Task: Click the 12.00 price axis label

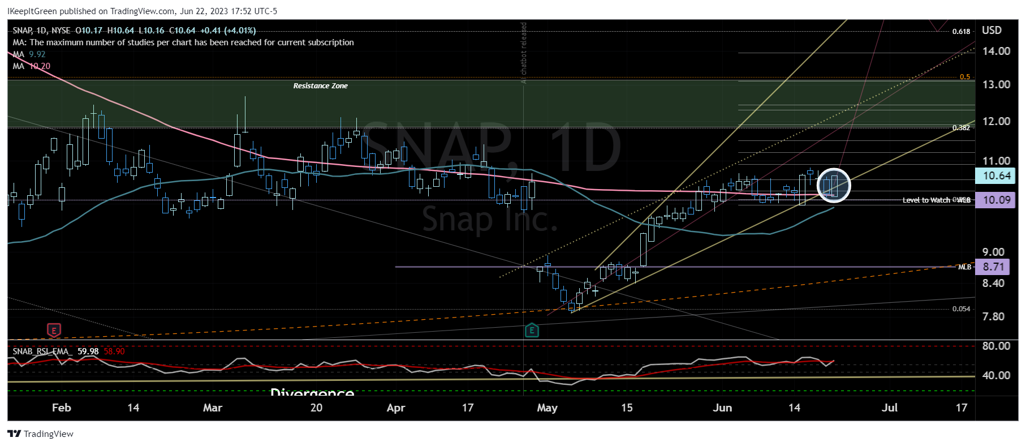Action: coord(996,122)
